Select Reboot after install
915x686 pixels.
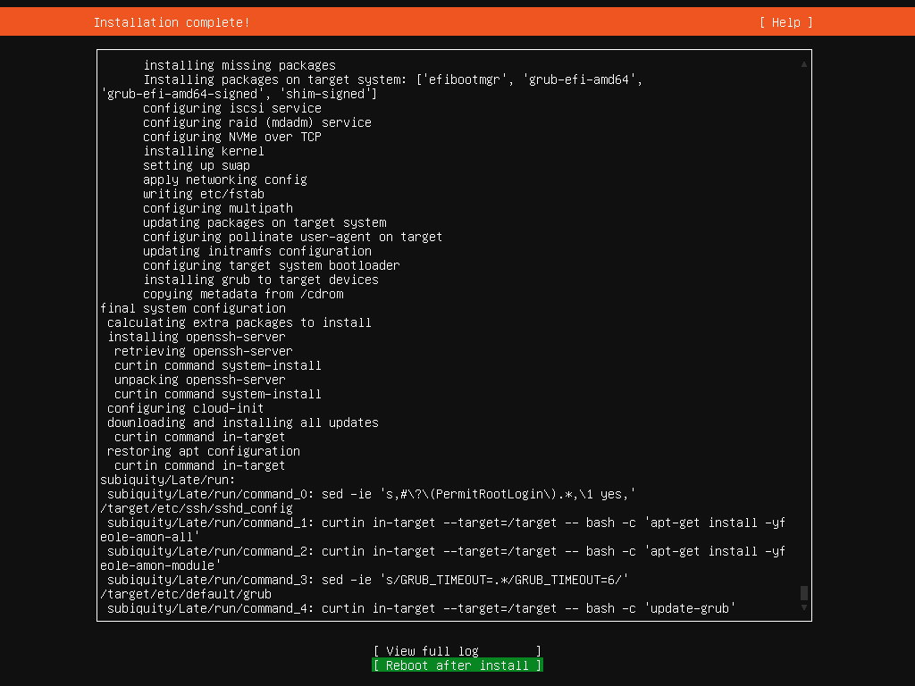coord(457,665)
